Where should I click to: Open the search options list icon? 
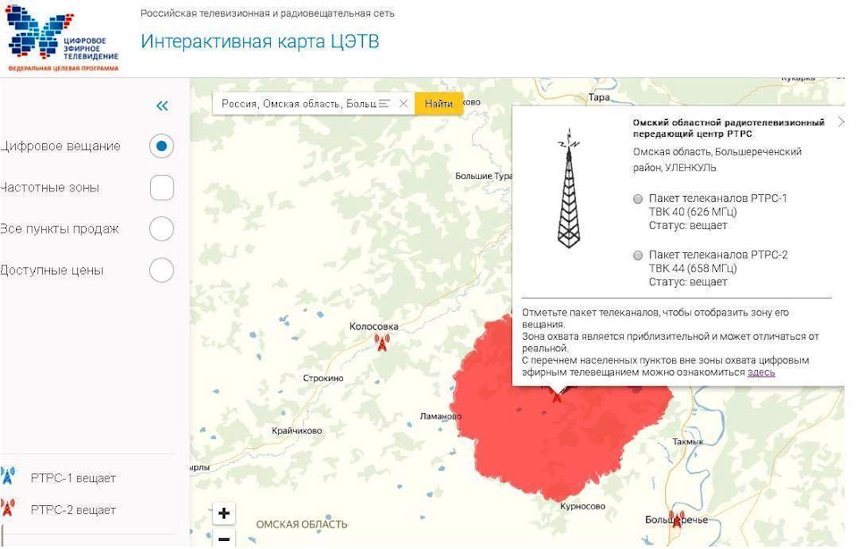coord(384,104)
